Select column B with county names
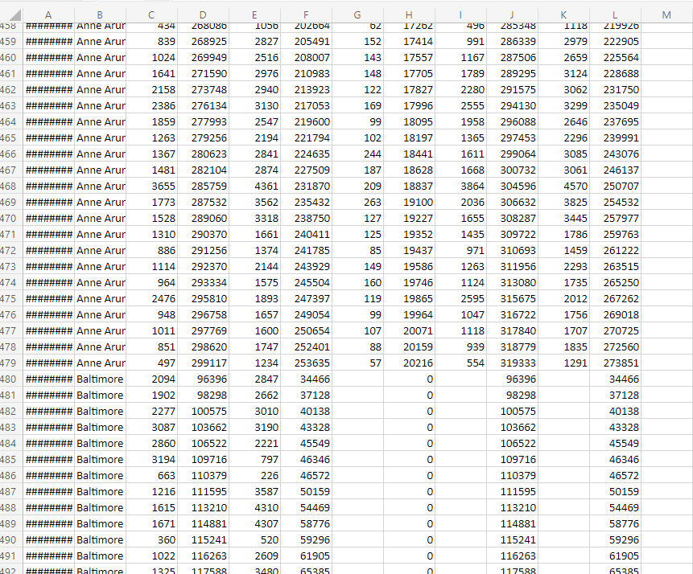 (x=99, y=14)
